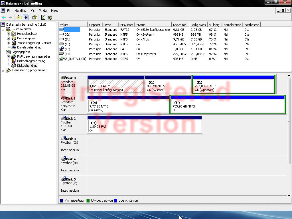Click the Primærpartisjon dark blue legend swatch
The width and height of the screenshot is (292, 219).
click(62, 200)
